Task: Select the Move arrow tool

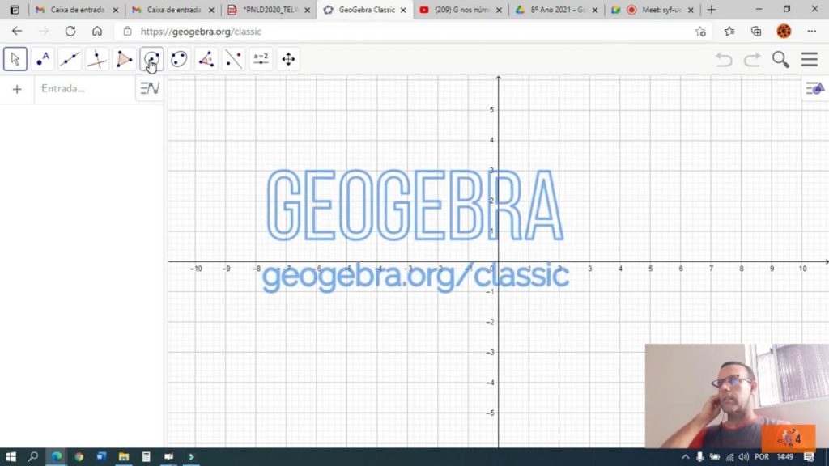Action: [15, 59]
